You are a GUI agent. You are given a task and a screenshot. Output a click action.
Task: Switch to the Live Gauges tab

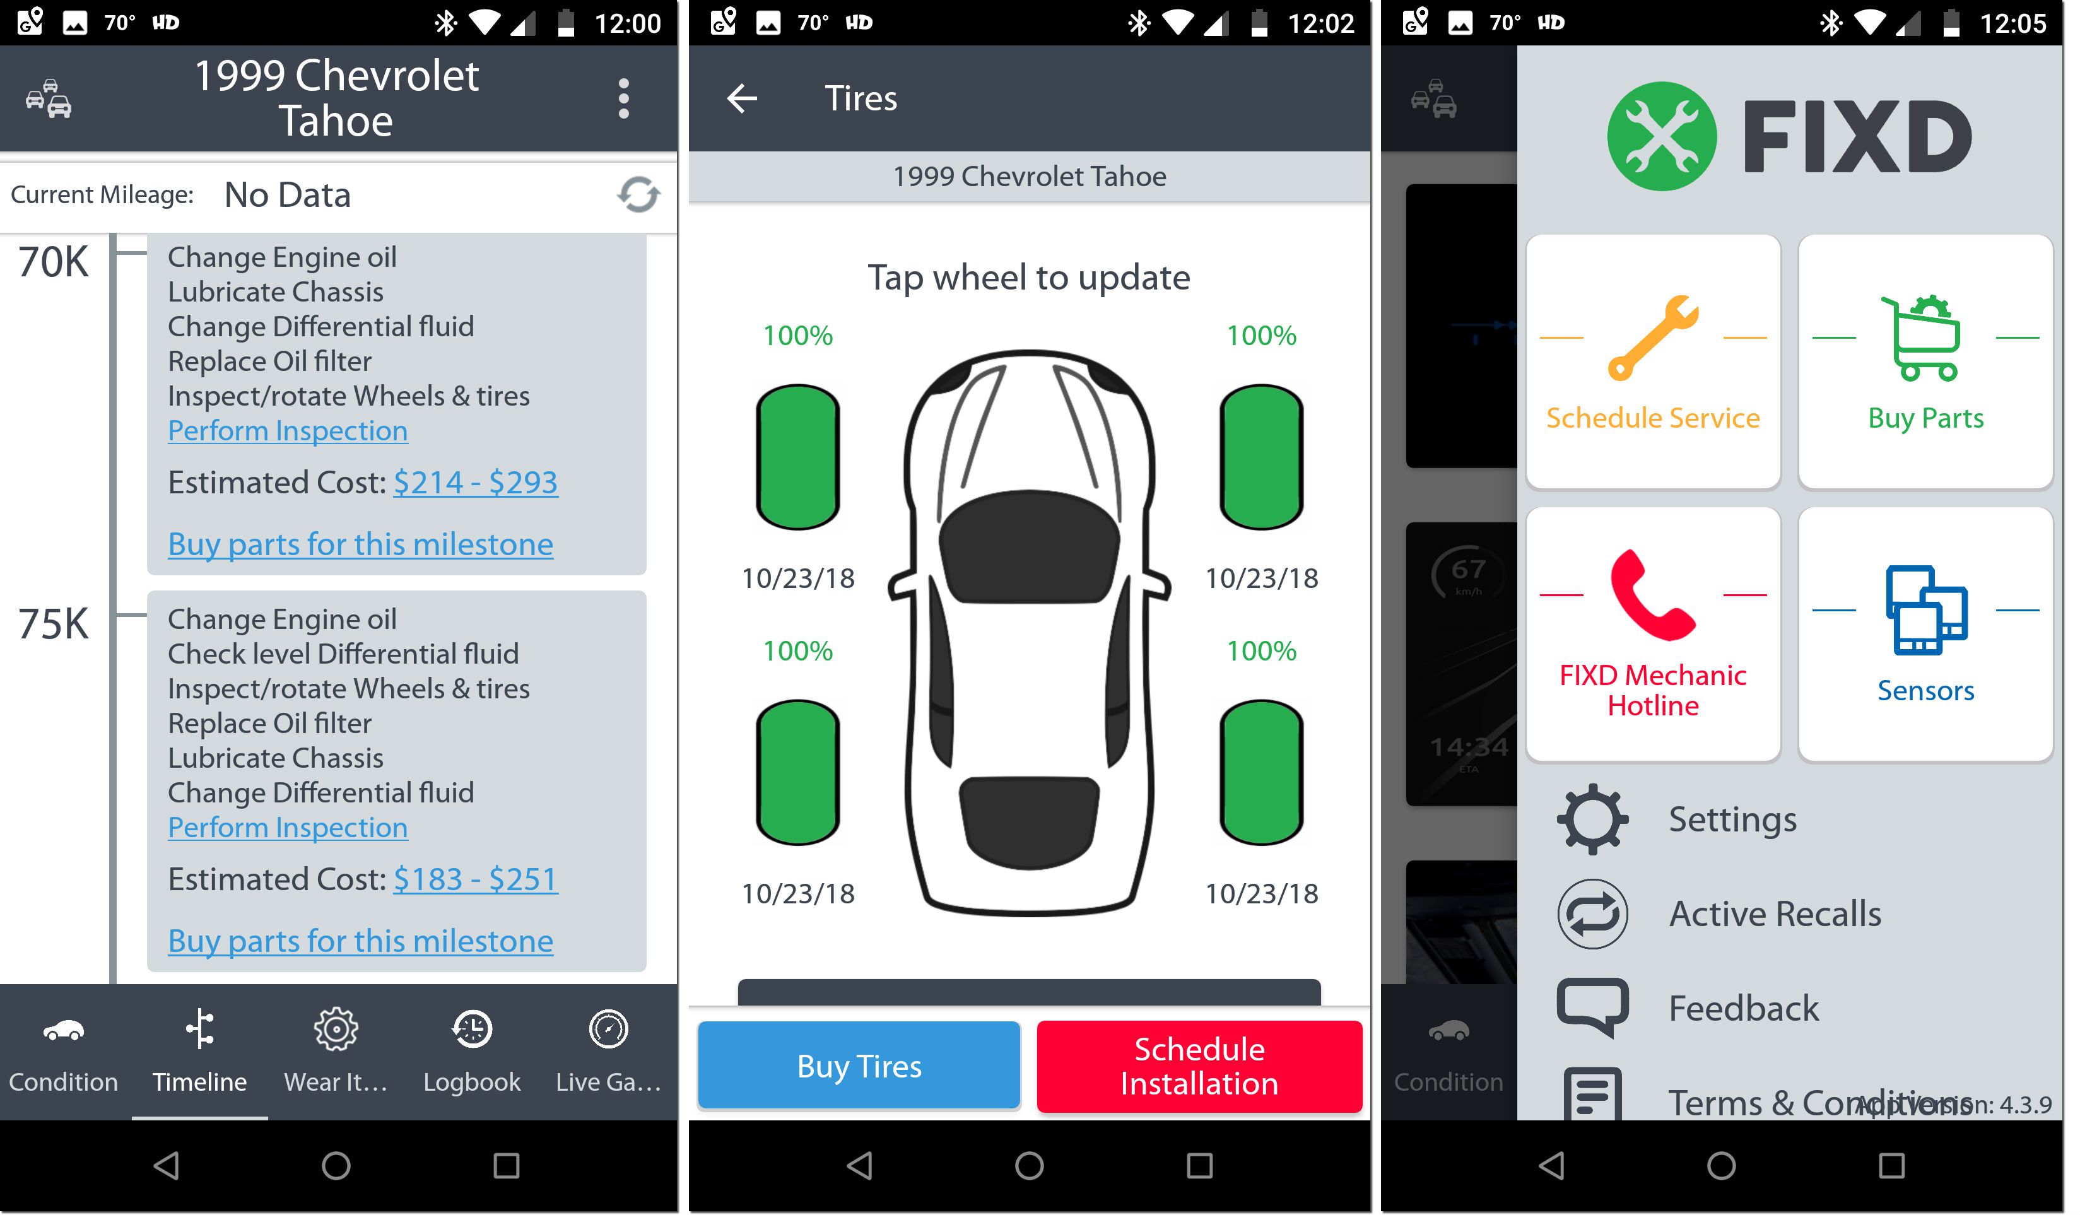[x=609, y=1053]
